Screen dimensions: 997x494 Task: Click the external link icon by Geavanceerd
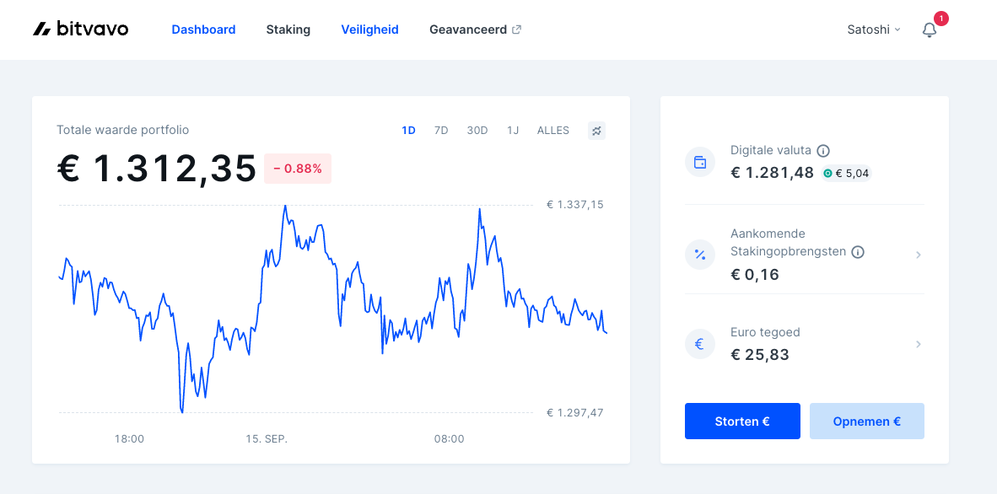pyautogui.click(x=517, y=30)
